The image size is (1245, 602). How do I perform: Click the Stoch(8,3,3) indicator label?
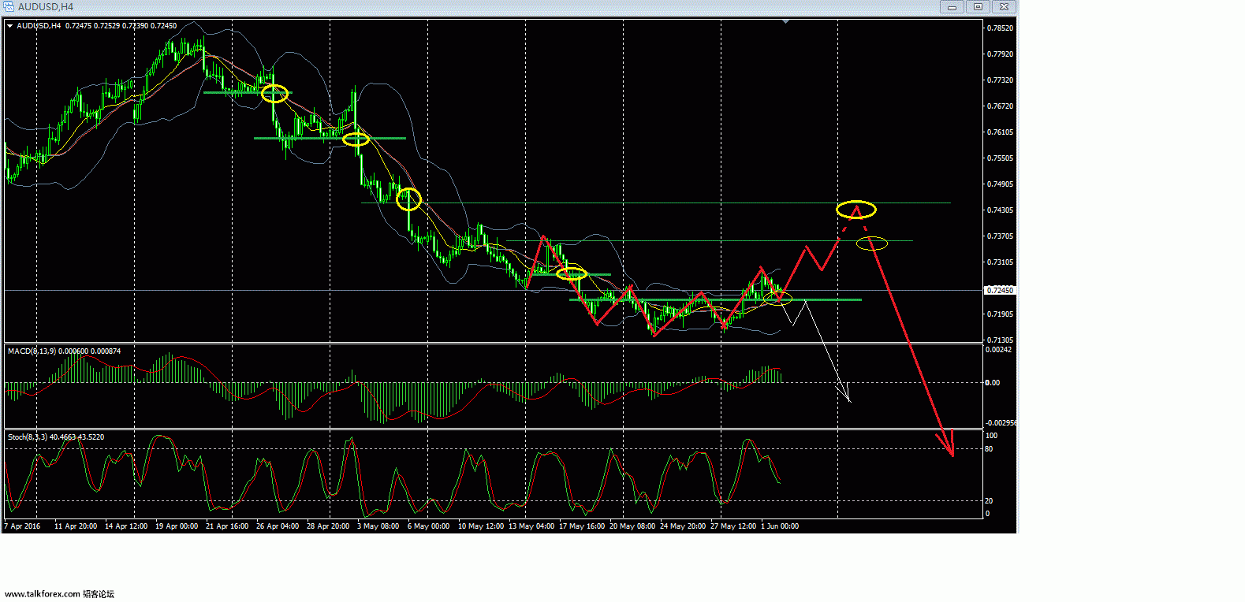point(56,437)
